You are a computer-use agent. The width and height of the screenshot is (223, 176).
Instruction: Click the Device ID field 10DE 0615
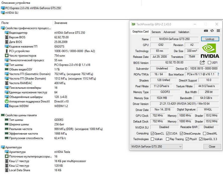(x=204, y=68)
